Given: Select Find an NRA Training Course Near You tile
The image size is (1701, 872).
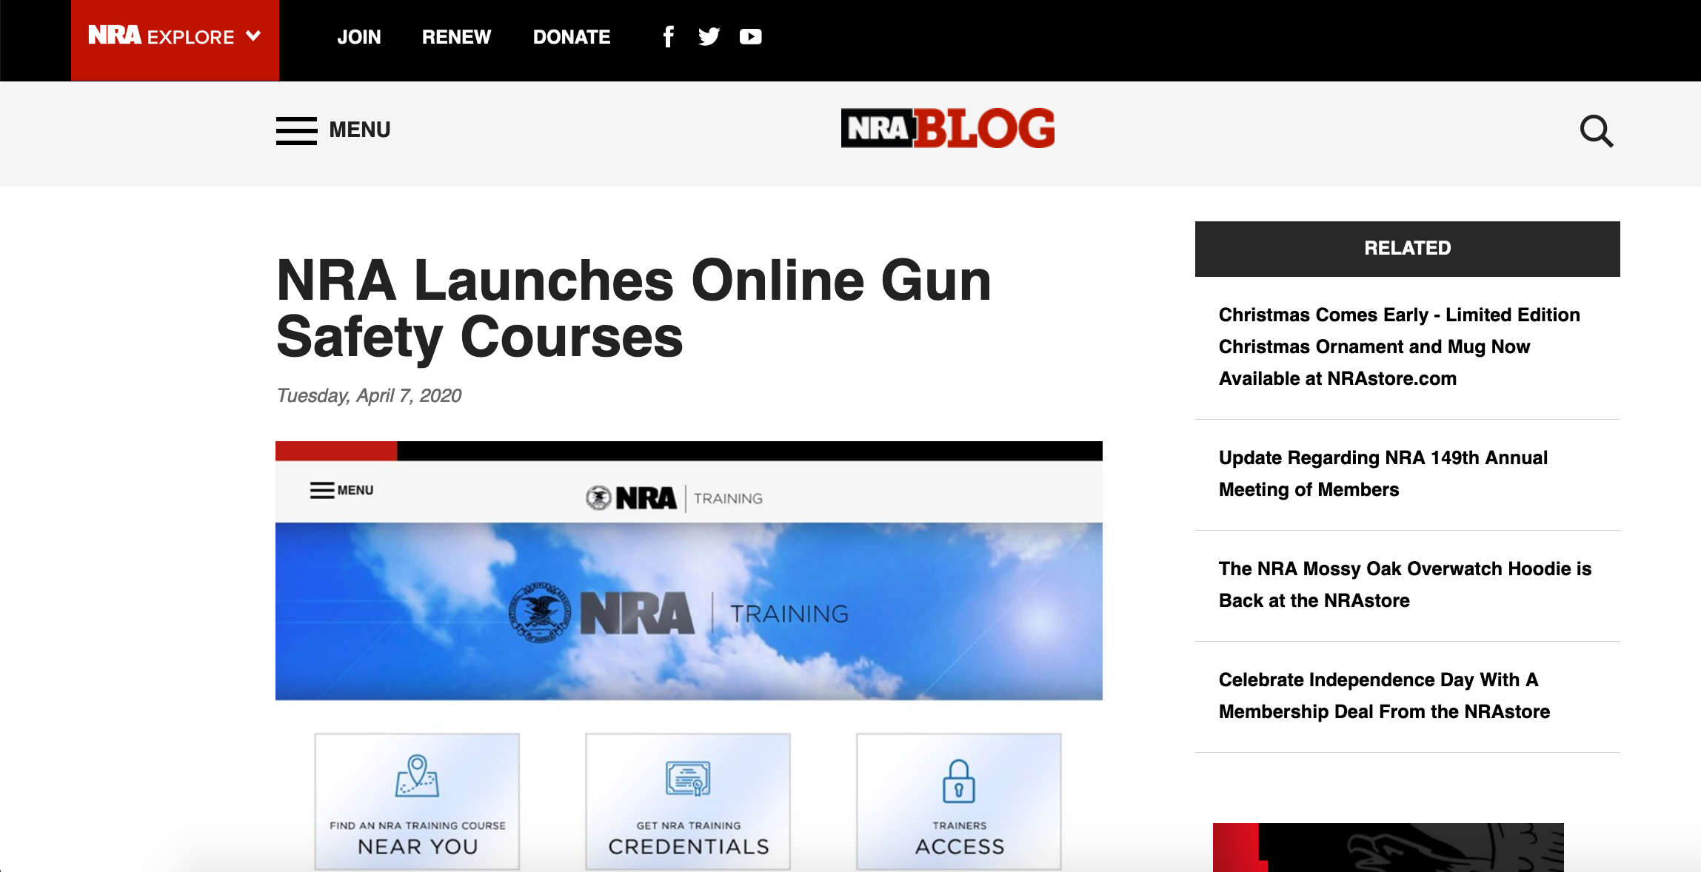Looking at the screenshot, I should [417, 802].
